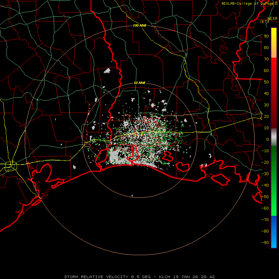The image size is (279, 279).
Task: Click the -70 value on the velocity scale
Action: [265, 220]
